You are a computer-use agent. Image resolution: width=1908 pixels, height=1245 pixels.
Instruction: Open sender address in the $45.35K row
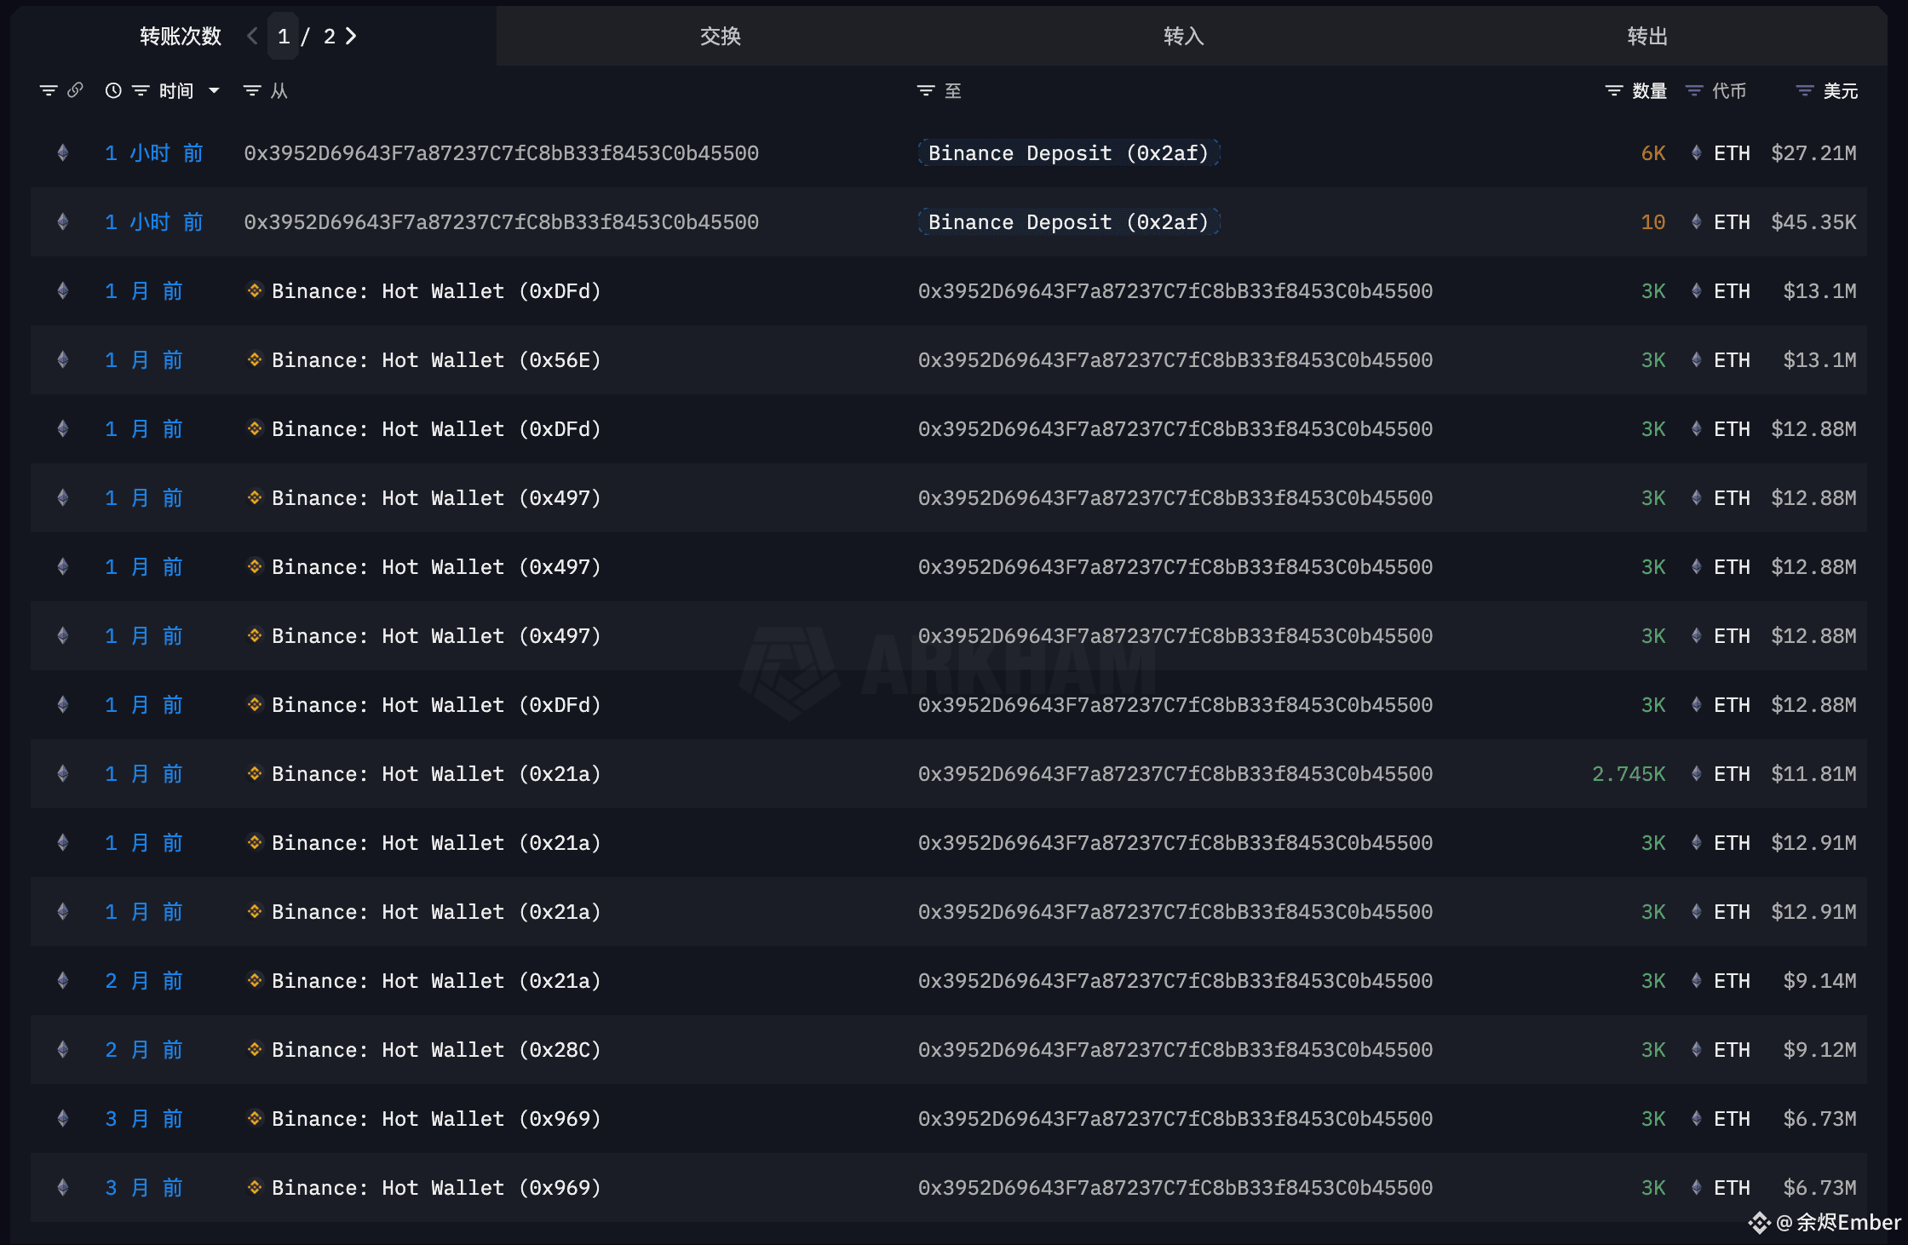501,222
